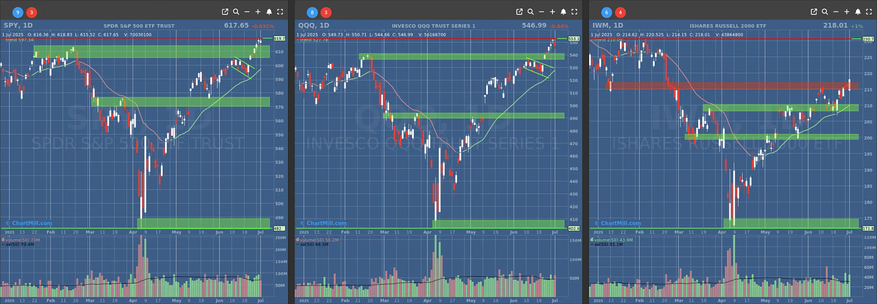Image resolution: width=877 pixels, height=304 pixels.
Task: Click SPY av(50) 70.4M legend
Action: [17, 245]
